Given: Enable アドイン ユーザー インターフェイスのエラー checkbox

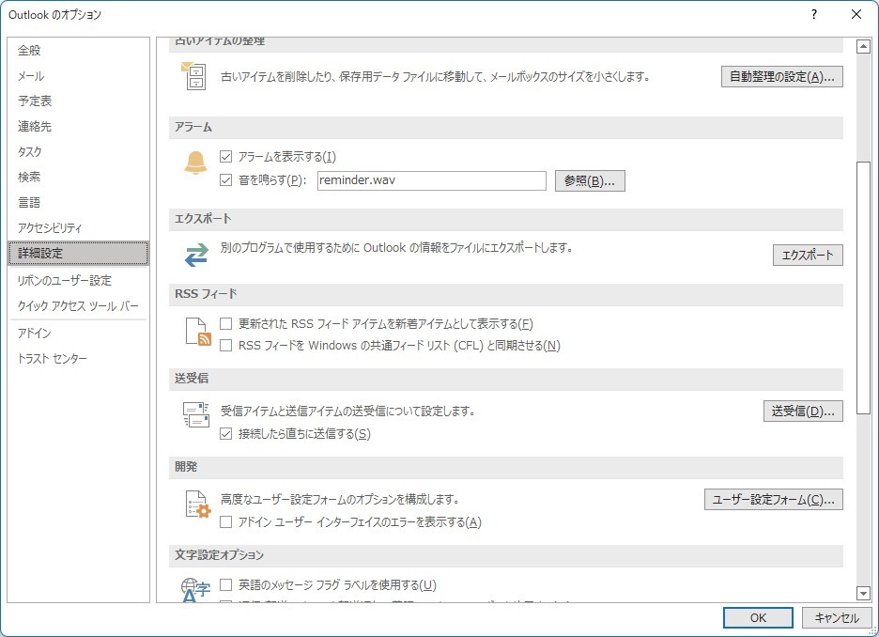Looking at the screenshot, I should pos(226,522).
